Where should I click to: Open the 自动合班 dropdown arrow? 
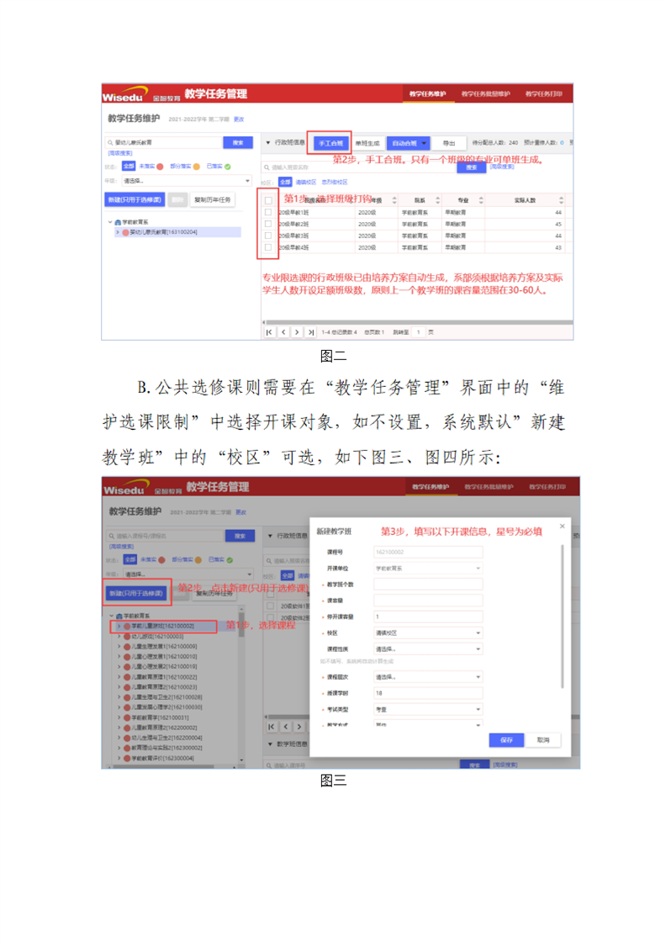[424, 144]
